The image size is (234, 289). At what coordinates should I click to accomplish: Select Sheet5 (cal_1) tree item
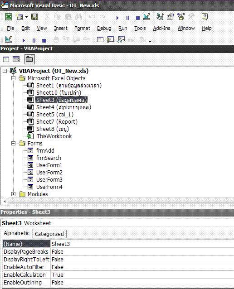pos(55,115)
